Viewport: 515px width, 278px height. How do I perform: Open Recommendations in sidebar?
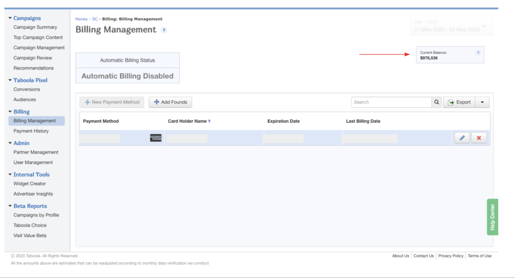[x=33, y=68]
